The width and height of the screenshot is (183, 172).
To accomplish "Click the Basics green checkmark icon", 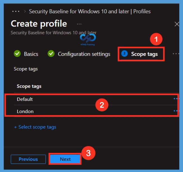I will [x=17, y=53].
